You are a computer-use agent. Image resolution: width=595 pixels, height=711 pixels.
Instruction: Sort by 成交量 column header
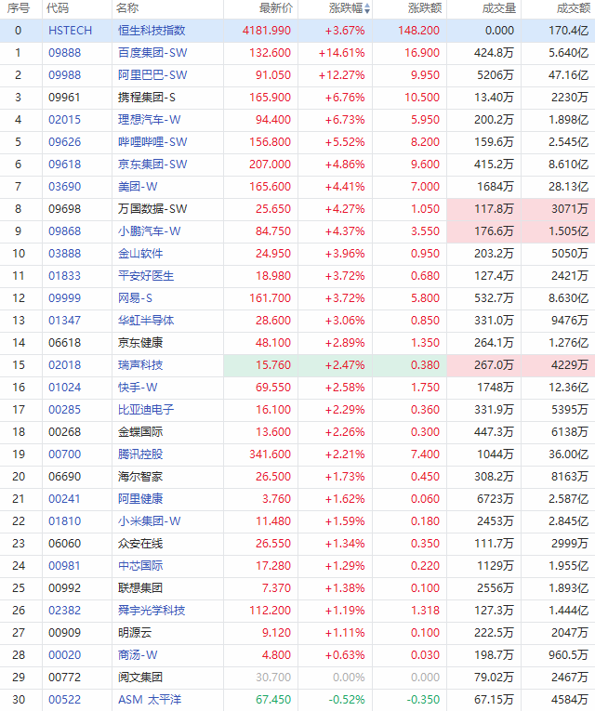pos(499,8)
